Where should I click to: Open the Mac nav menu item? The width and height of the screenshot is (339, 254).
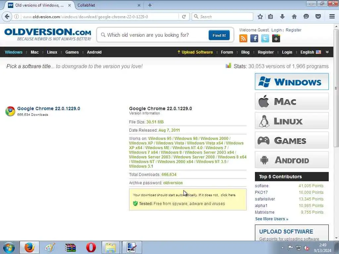(34, 52)
